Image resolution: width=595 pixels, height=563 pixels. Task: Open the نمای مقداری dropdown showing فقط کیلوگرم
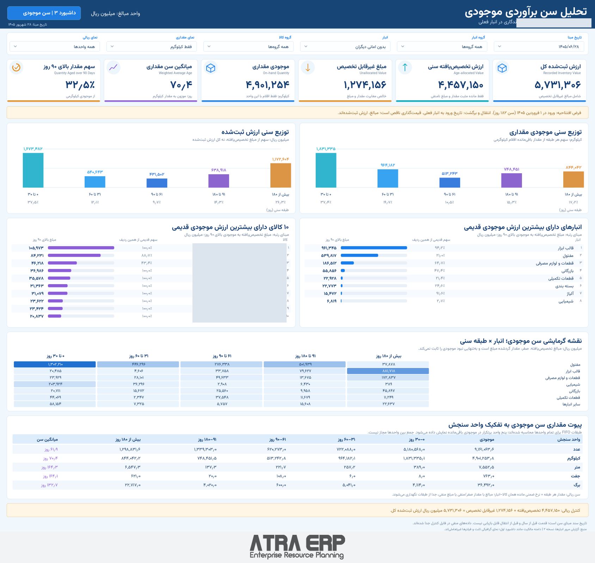[152, 46]
